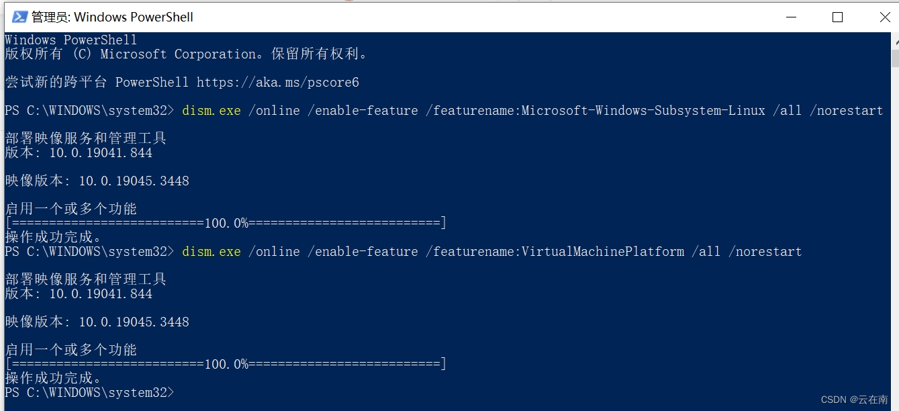Maximize the PowerShell window

[837, 17]
